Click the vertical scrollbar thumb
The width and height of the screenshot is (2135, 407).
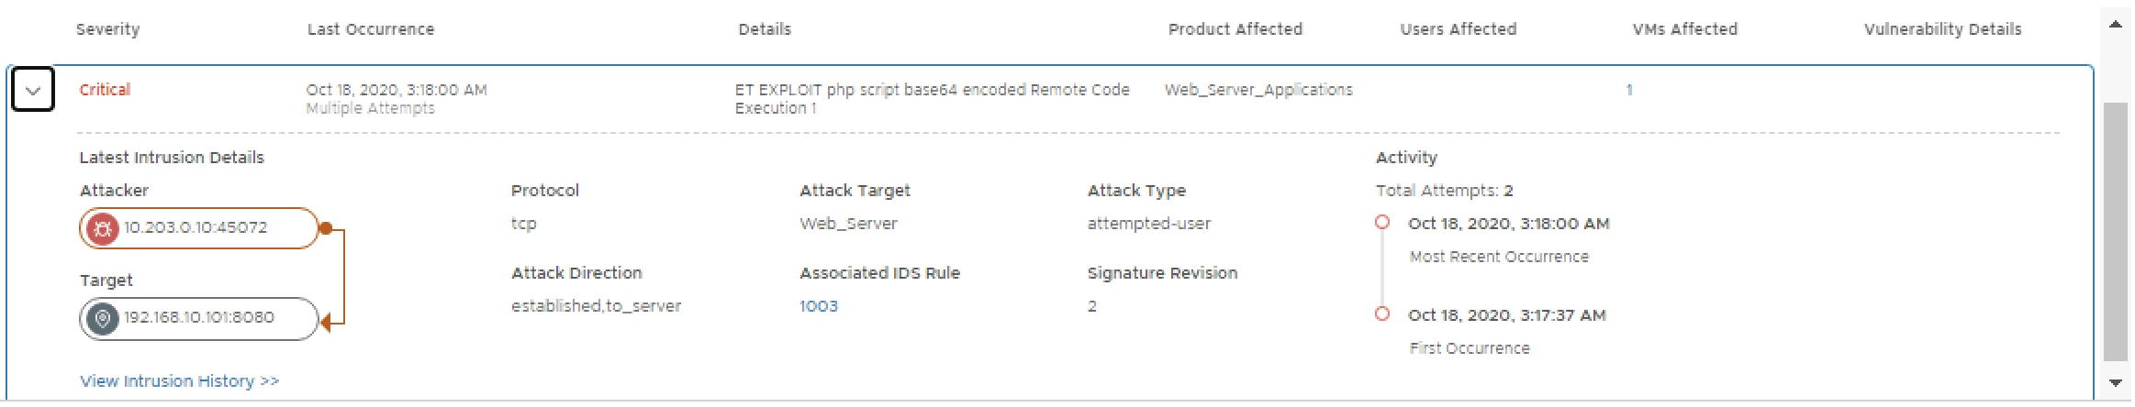click(2115, 229)
